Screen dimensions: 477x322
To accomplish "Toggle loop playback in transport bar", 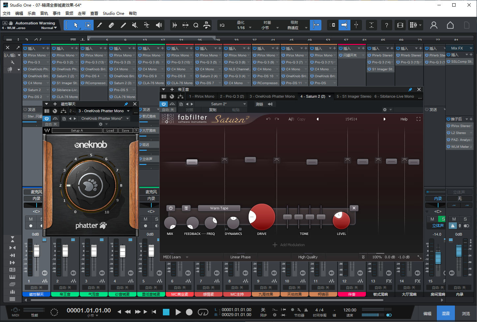I will [x=203, y=312].
